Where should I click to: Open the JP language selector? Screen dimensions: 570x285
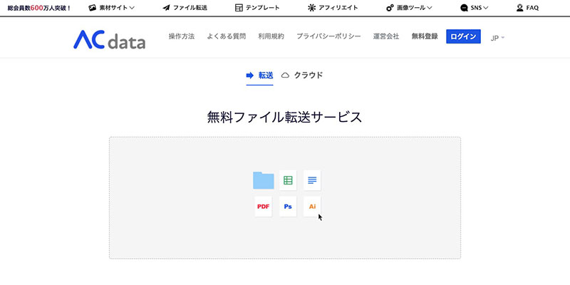click(497, 38)
